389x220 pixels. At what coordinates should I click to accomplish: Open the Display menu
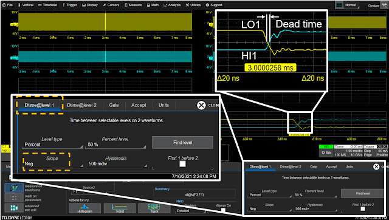point(90,5)
